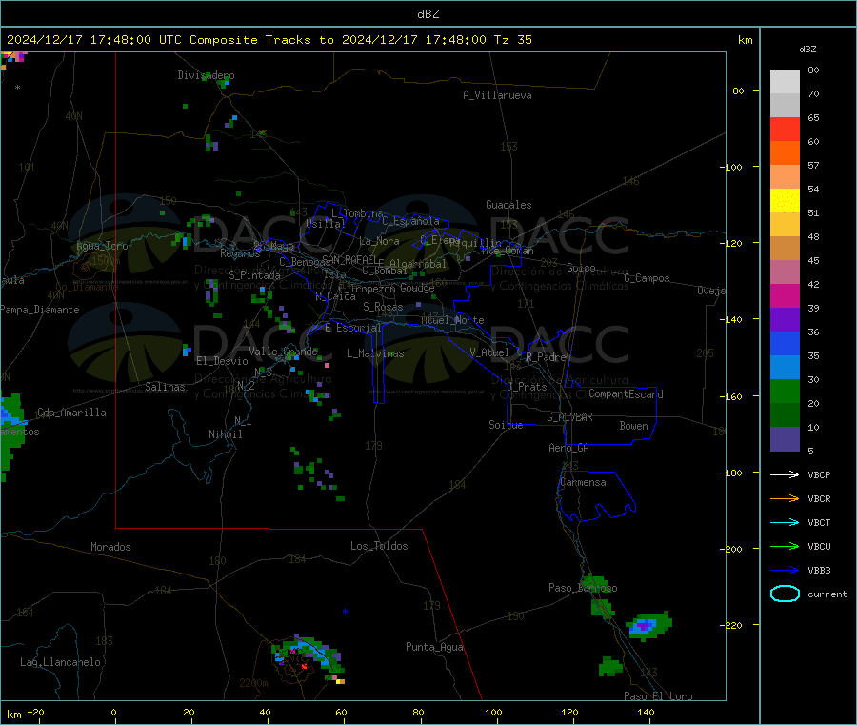Click the Paso_El_Loro place label

pyautogui.click(x=658, y=696)
